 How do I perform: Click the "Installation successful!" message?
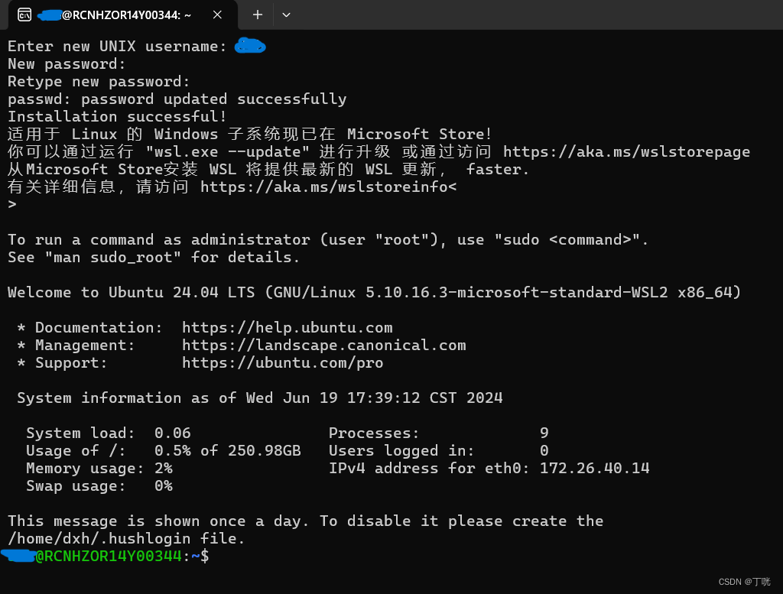pos(117,116)
